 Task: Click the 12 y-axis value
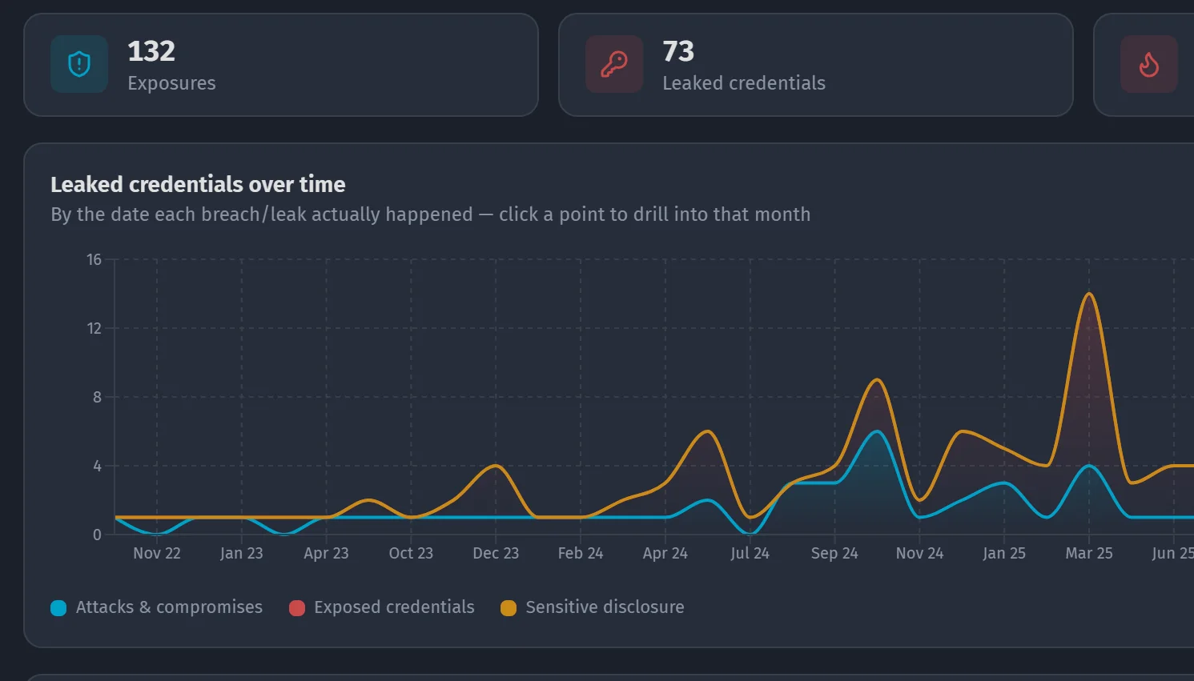point(94,328)
